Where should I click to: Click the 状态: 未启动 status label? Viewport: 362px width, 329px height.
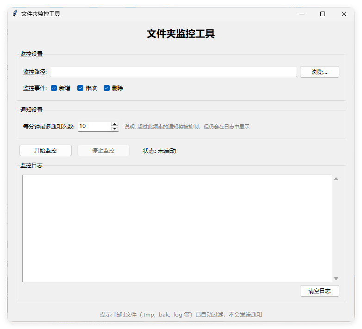click(159, 151)
